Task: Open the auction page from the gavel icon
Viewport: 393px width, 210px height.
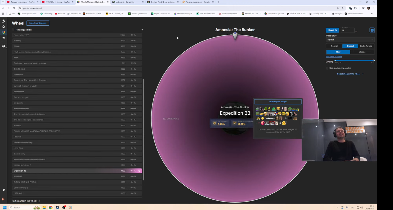Action: pos(3,21)
